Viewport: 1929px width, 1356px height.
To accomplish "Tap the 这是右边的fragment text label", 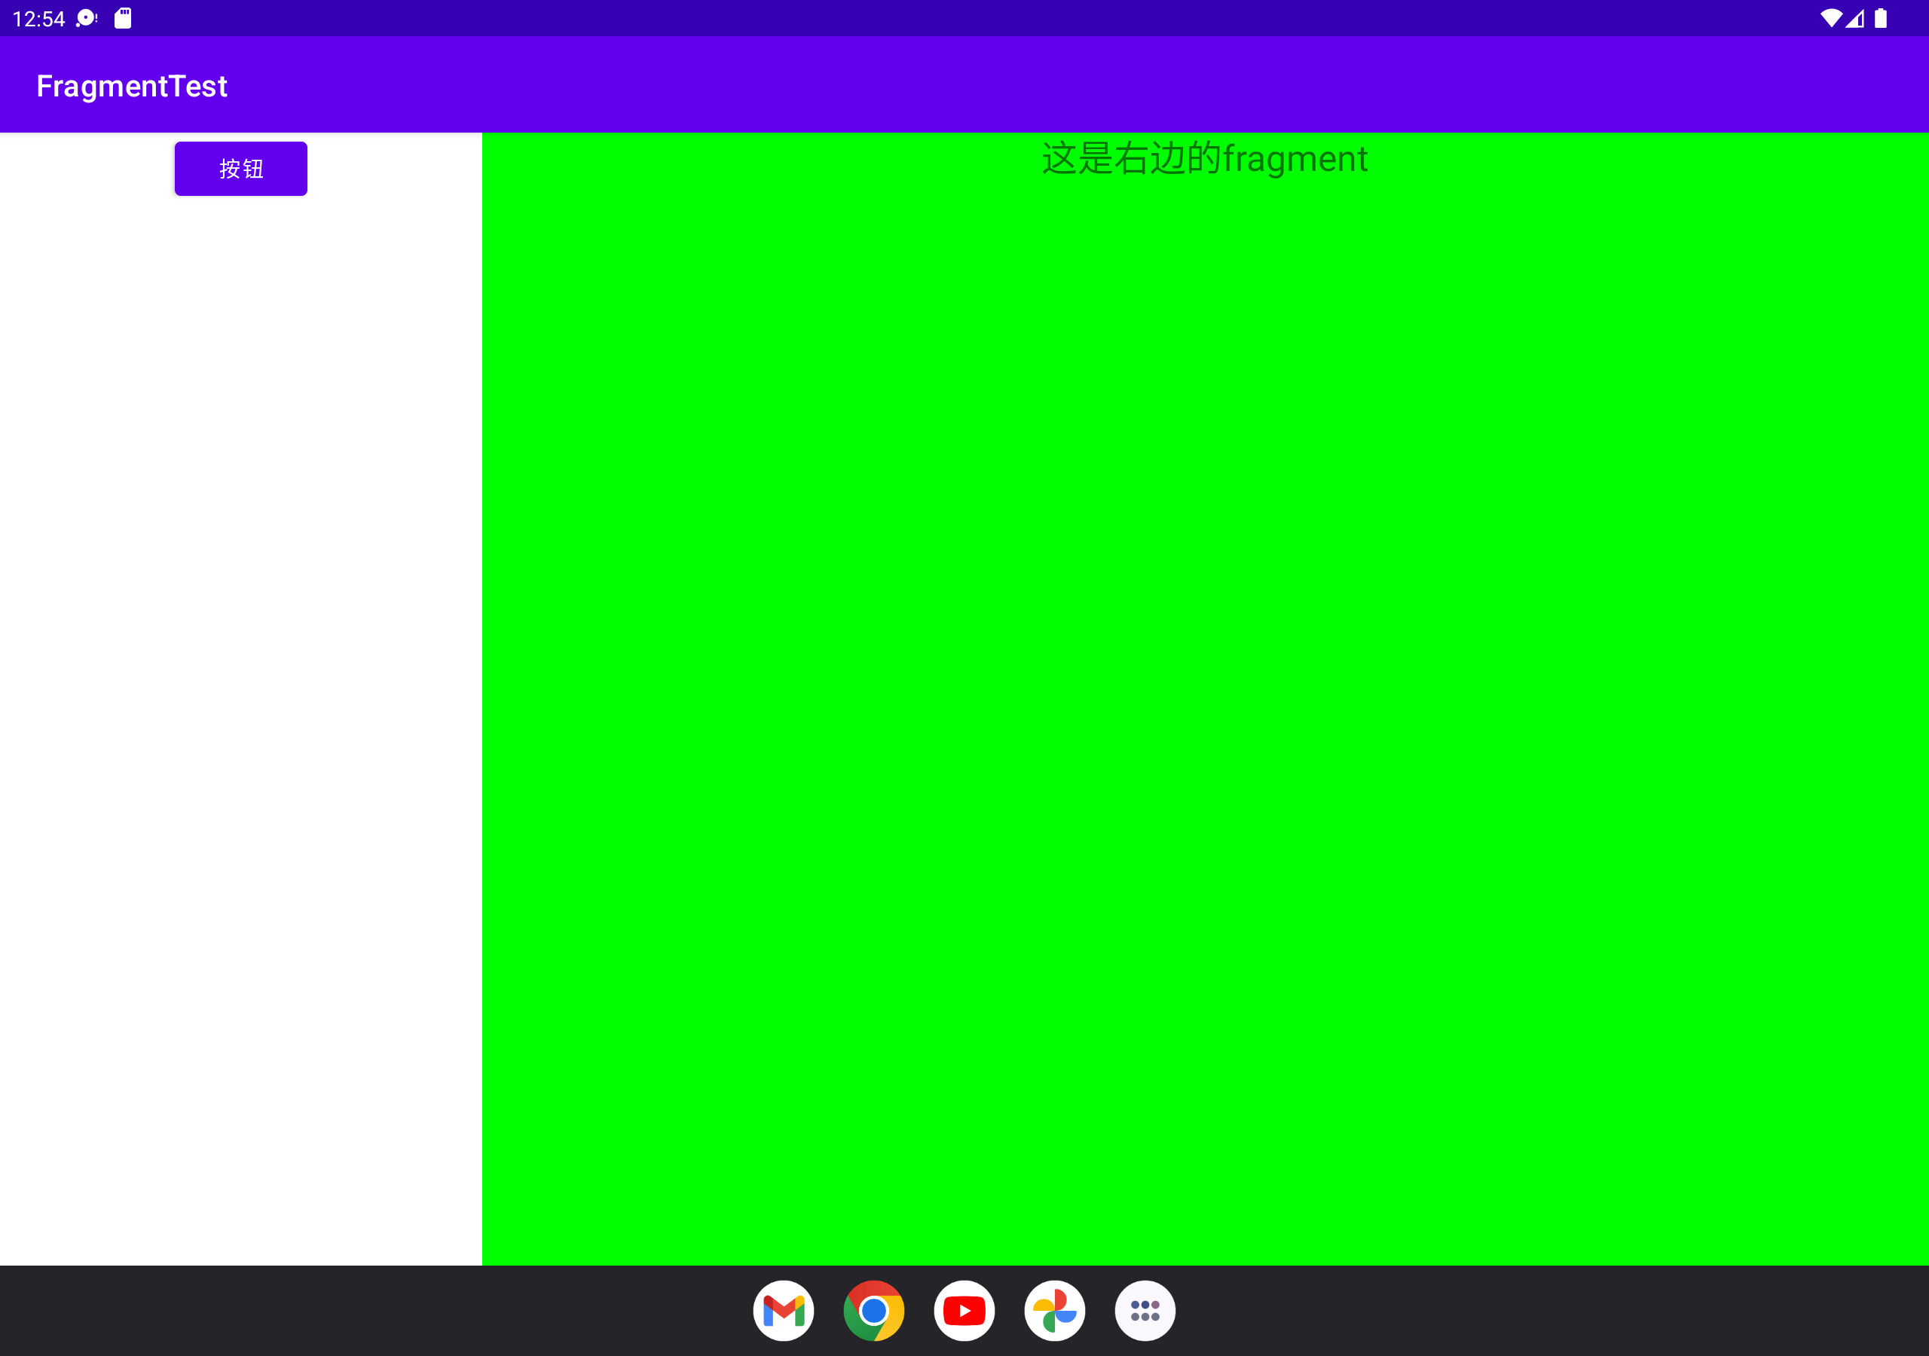I will pyautogui.click(x=1205, y=158).
